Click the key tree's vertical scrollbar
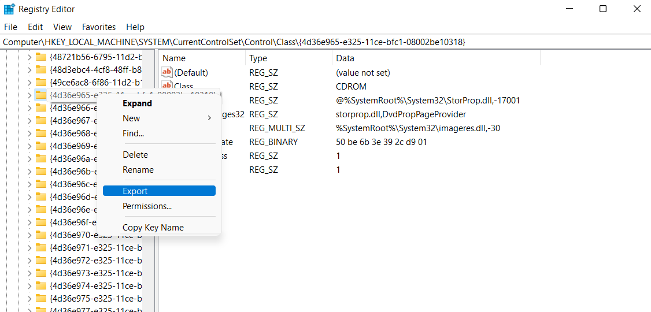The height and width of the screenshot is (312, 651). coord(149,173)
